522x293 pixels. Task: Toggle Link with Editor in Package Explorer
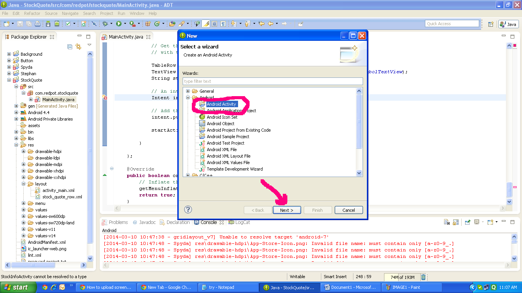78,47
